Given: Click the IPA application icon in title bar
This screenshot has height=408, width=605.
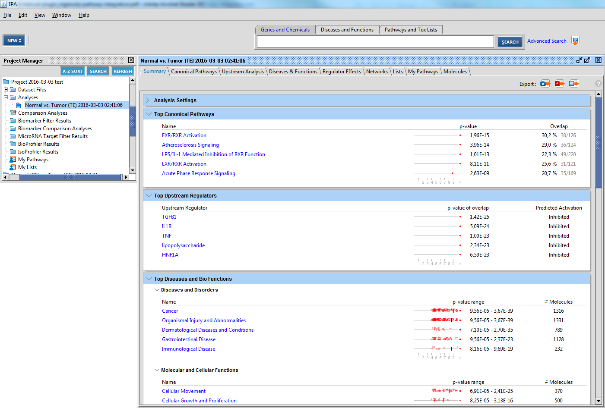Looking at the screenshot, I should point(3,4).
